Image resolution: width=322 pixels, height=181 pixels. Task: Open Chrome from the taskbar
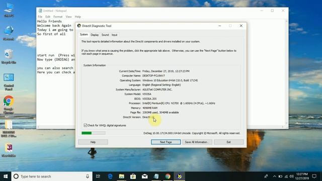[x=168, y=176]
